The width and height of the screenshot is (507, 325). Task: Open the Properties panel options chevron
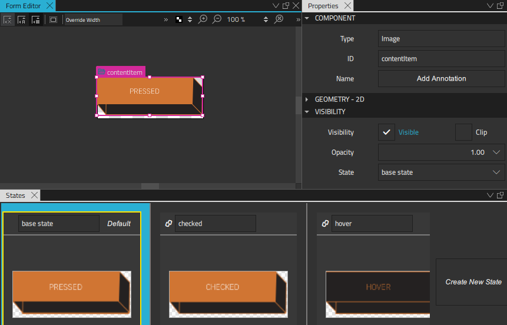pos(490,6)
